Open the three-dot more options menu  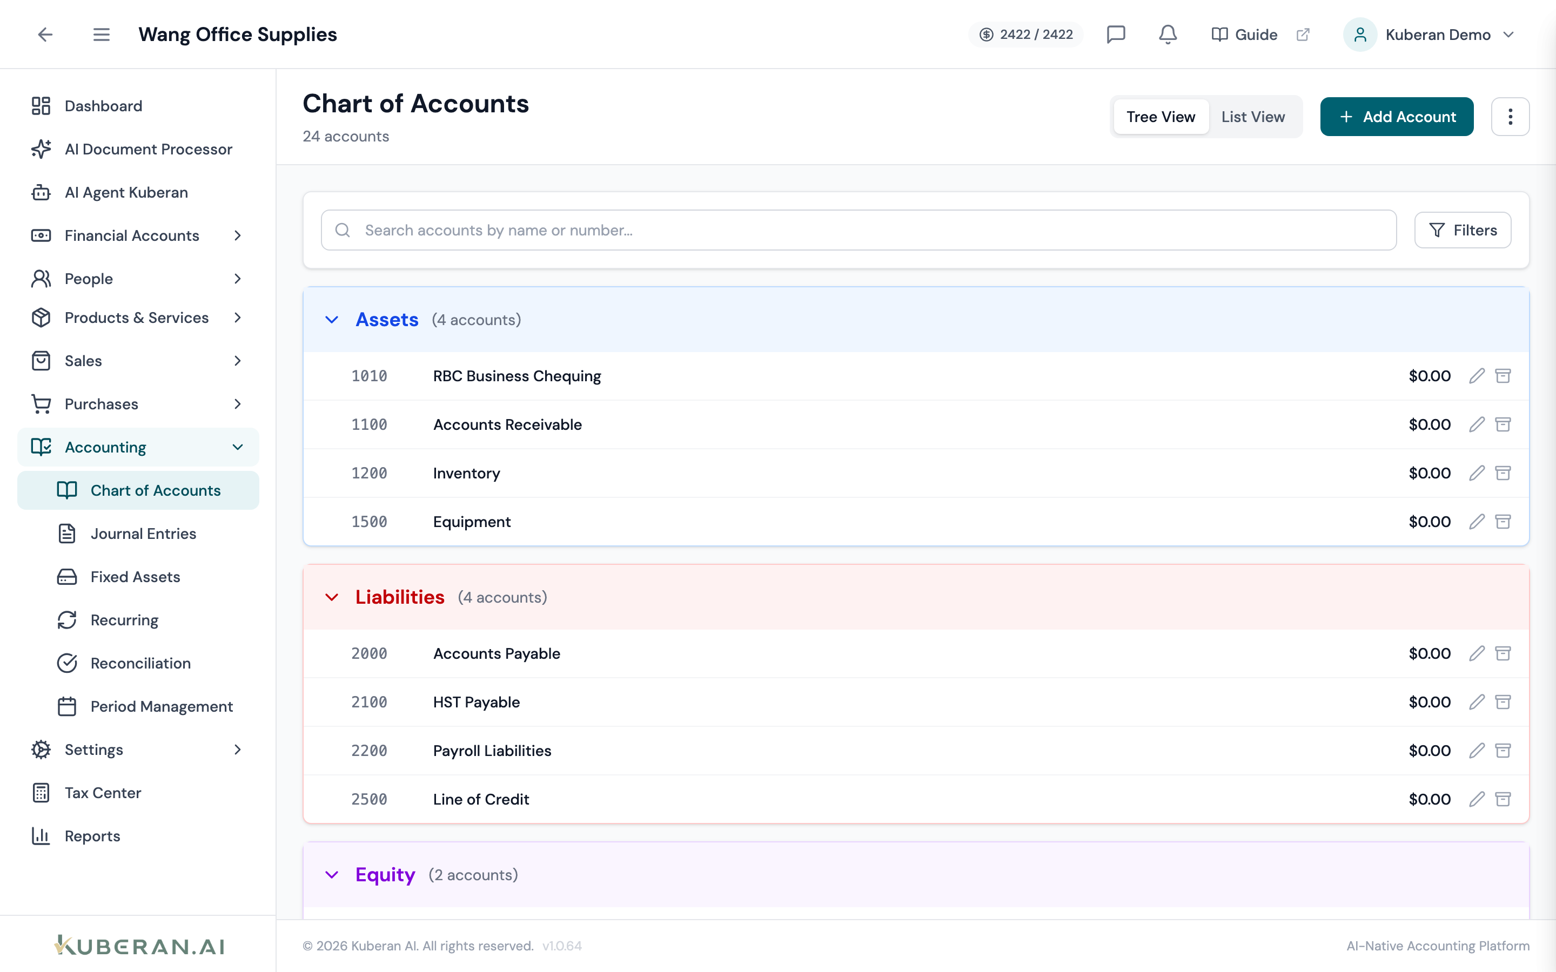coord(1511,116)
